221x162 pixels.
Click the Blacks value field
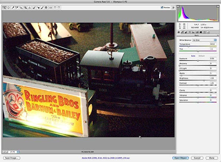pos(213,73)
